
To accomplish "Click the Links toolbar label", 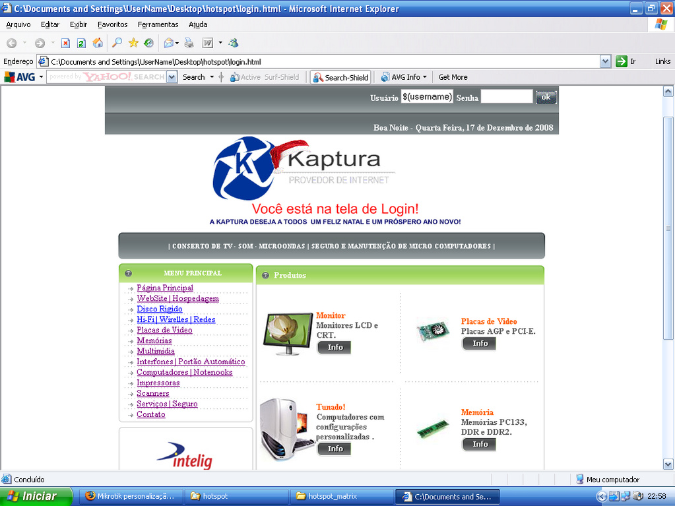I will 662,61.
